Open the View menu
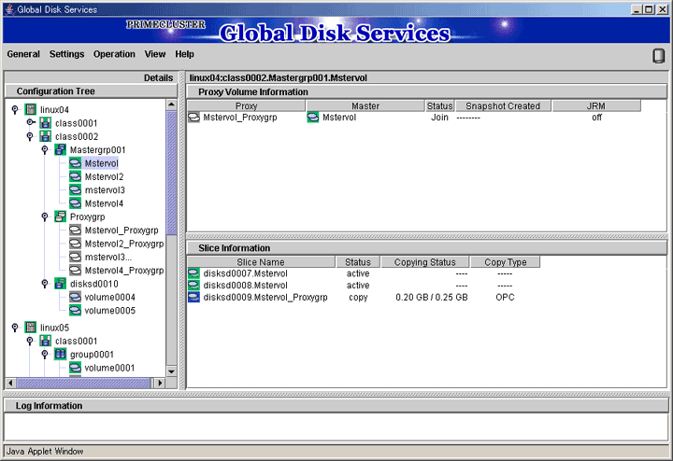The image size is (673, 461). click(x=155, y=54)
